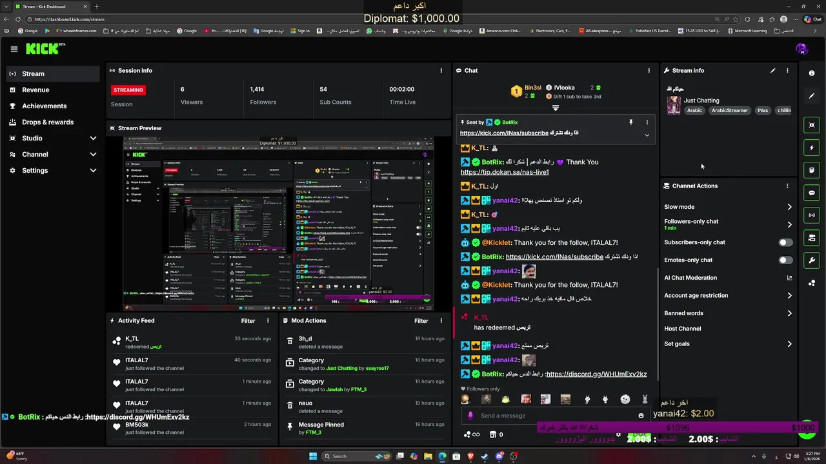This screenshot has width=826, height=464.
Task: Click the broadcast signal icon in the right rail
Action: pos(812,215)
